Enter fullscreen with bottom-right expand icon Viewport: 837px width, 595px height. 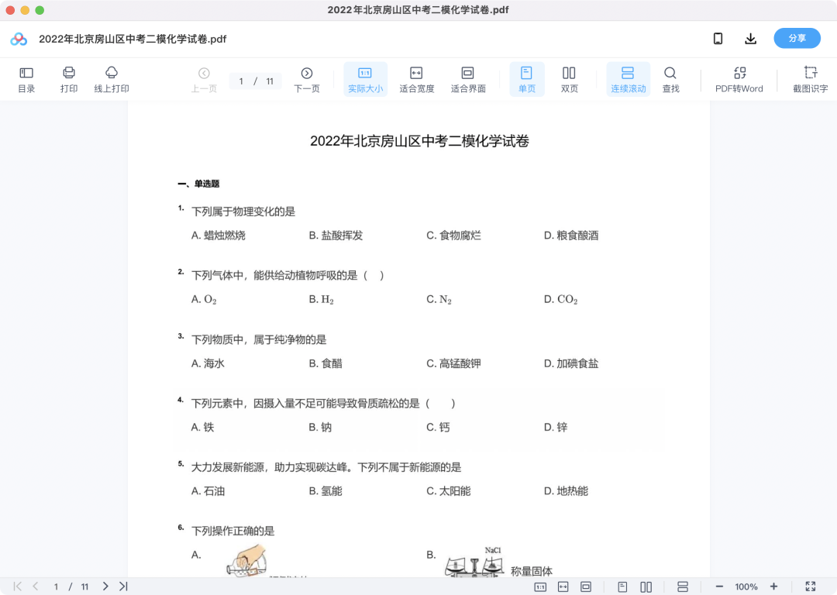[x=811, y=586]
